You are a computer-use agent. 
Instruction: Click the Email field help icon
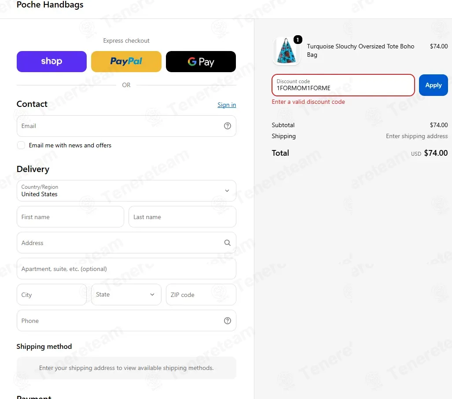228,126
